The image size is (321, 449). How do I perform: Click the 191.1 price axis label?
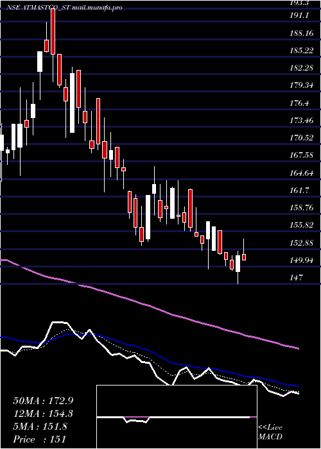tap(300, 15)
